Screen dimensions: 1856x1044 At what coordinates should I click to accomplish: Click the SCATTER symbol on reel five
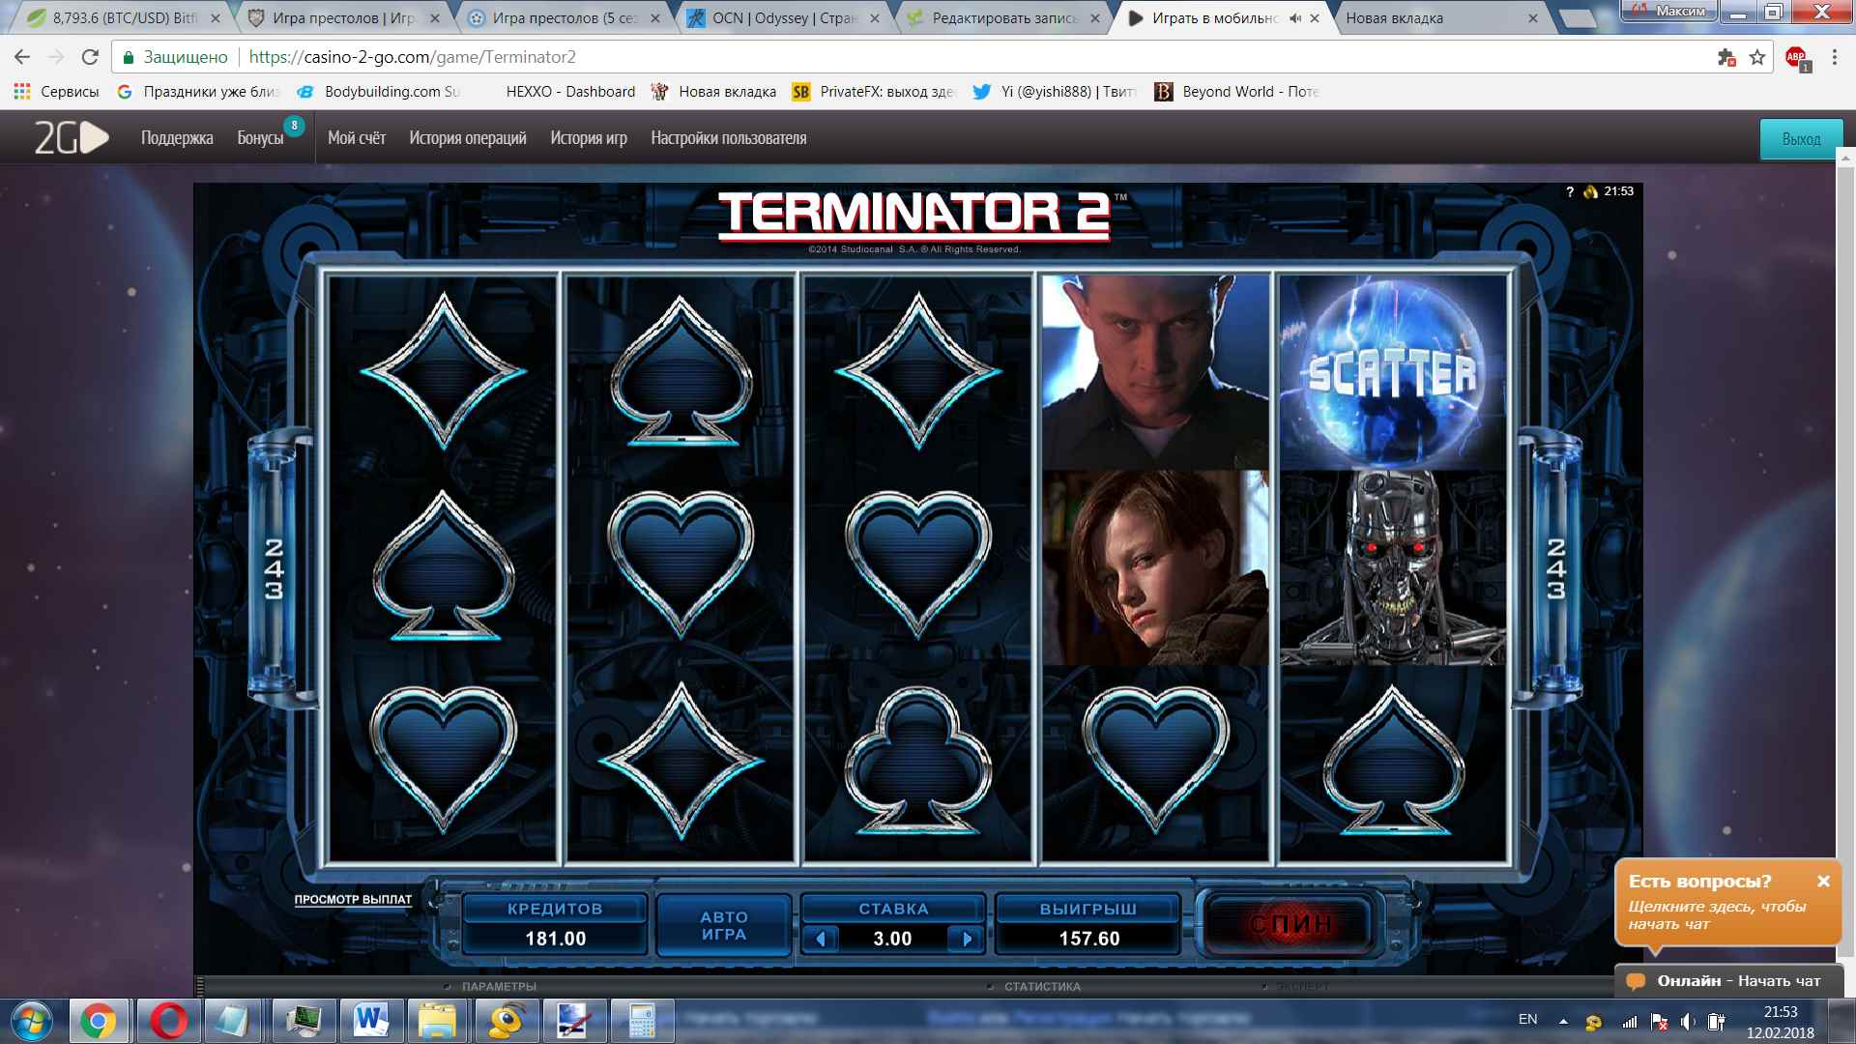click(1392, 372)
